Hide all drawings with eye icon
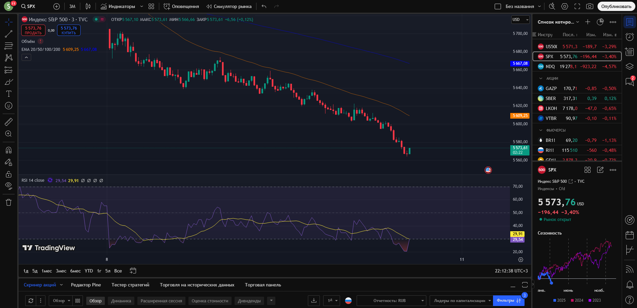The height and width of the screenshot is (308, 637). click(x=9, y=186)
